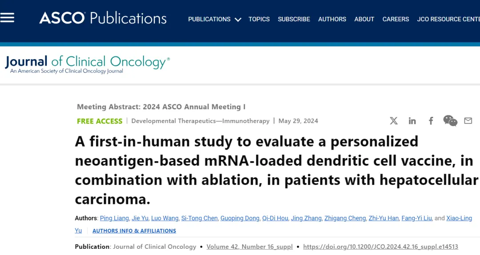Open the article DOI link

click(380, 247)
